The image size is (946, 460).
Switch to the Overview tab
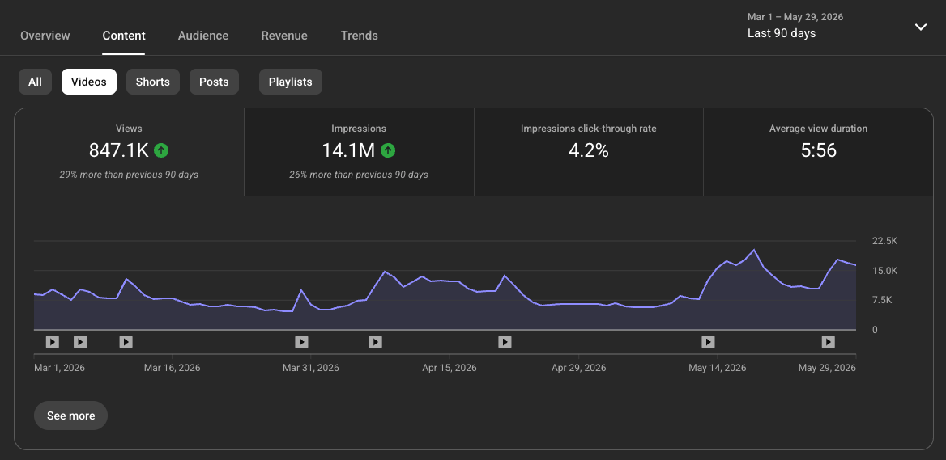(x=45, y=36)
